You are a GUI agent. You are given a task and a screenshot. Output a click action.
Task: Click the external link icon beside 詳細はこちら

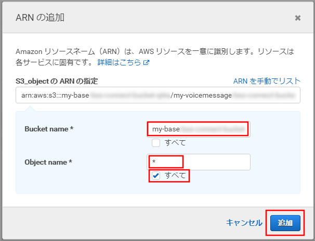point(146,62)
